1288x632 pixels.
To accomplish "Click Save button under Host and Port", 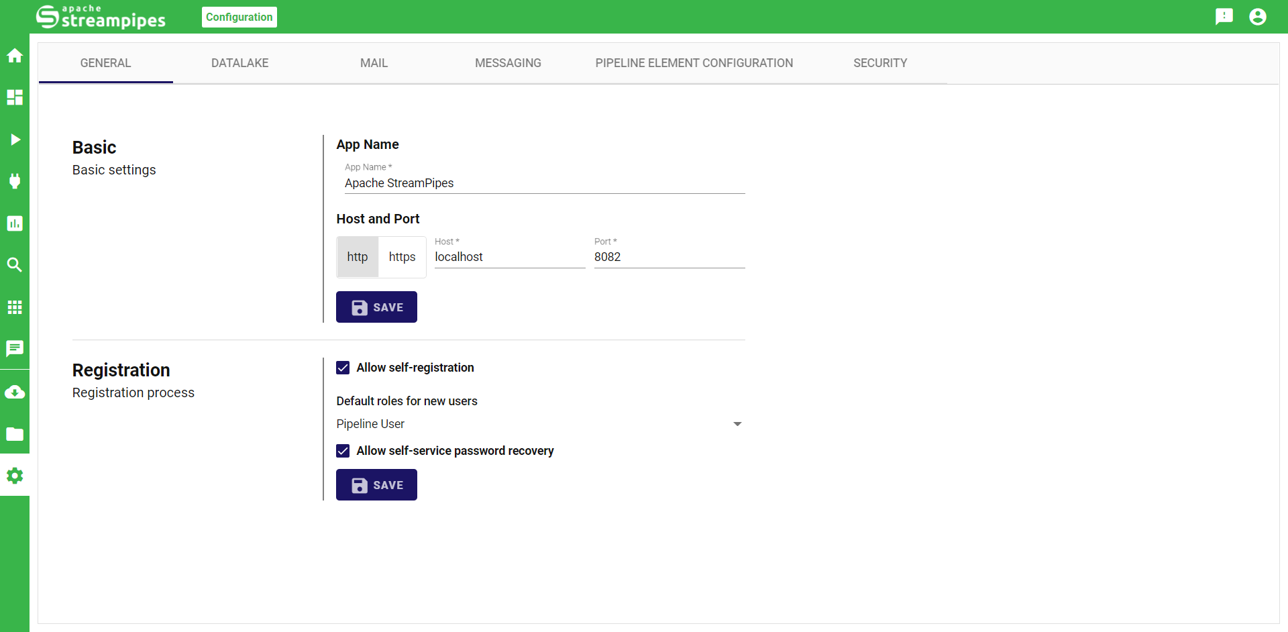I will [x=376, y=307].
